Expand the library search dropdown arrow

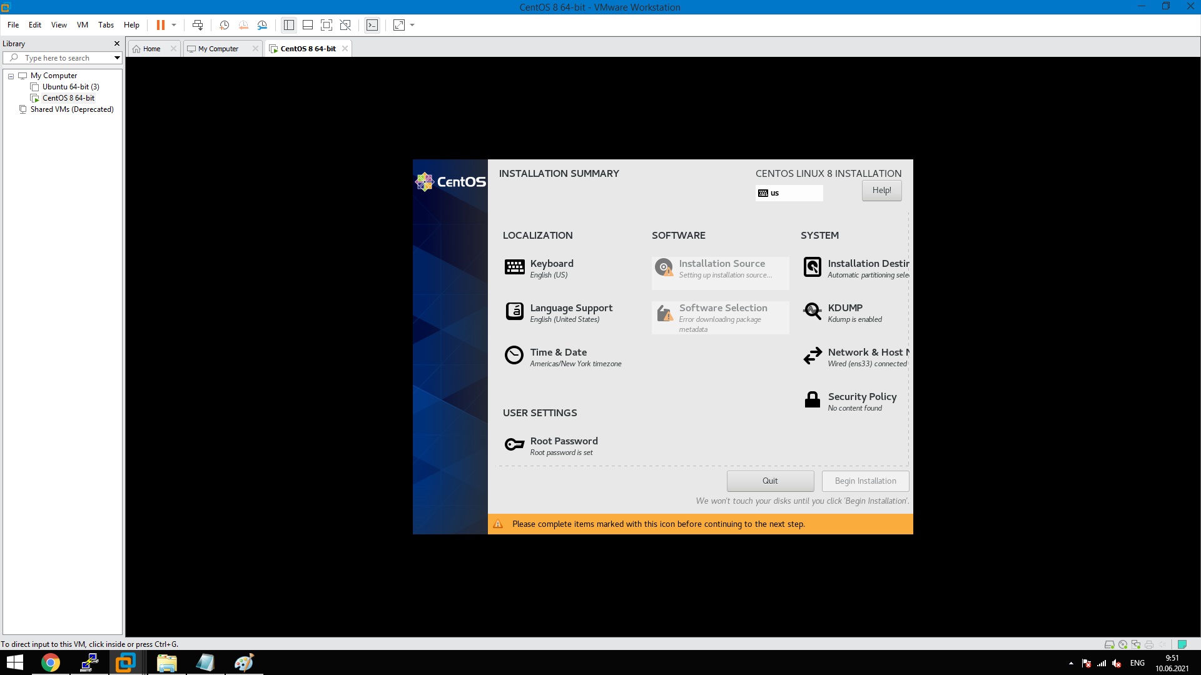117,58
